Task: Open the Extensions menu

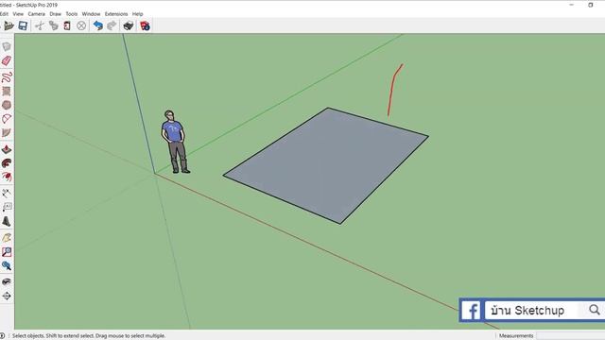Action: 116,14
